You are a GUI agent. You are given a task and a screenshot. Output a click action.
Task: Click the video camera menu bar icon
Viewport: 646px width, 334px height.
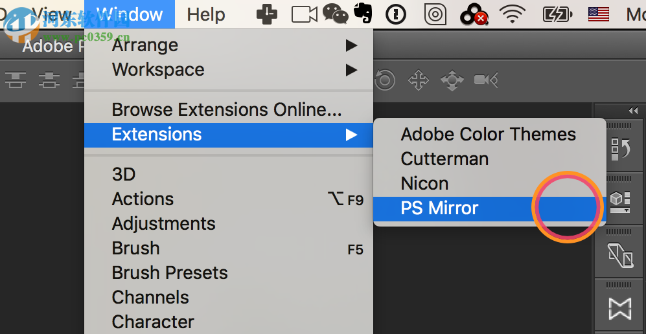coord(305,14)
